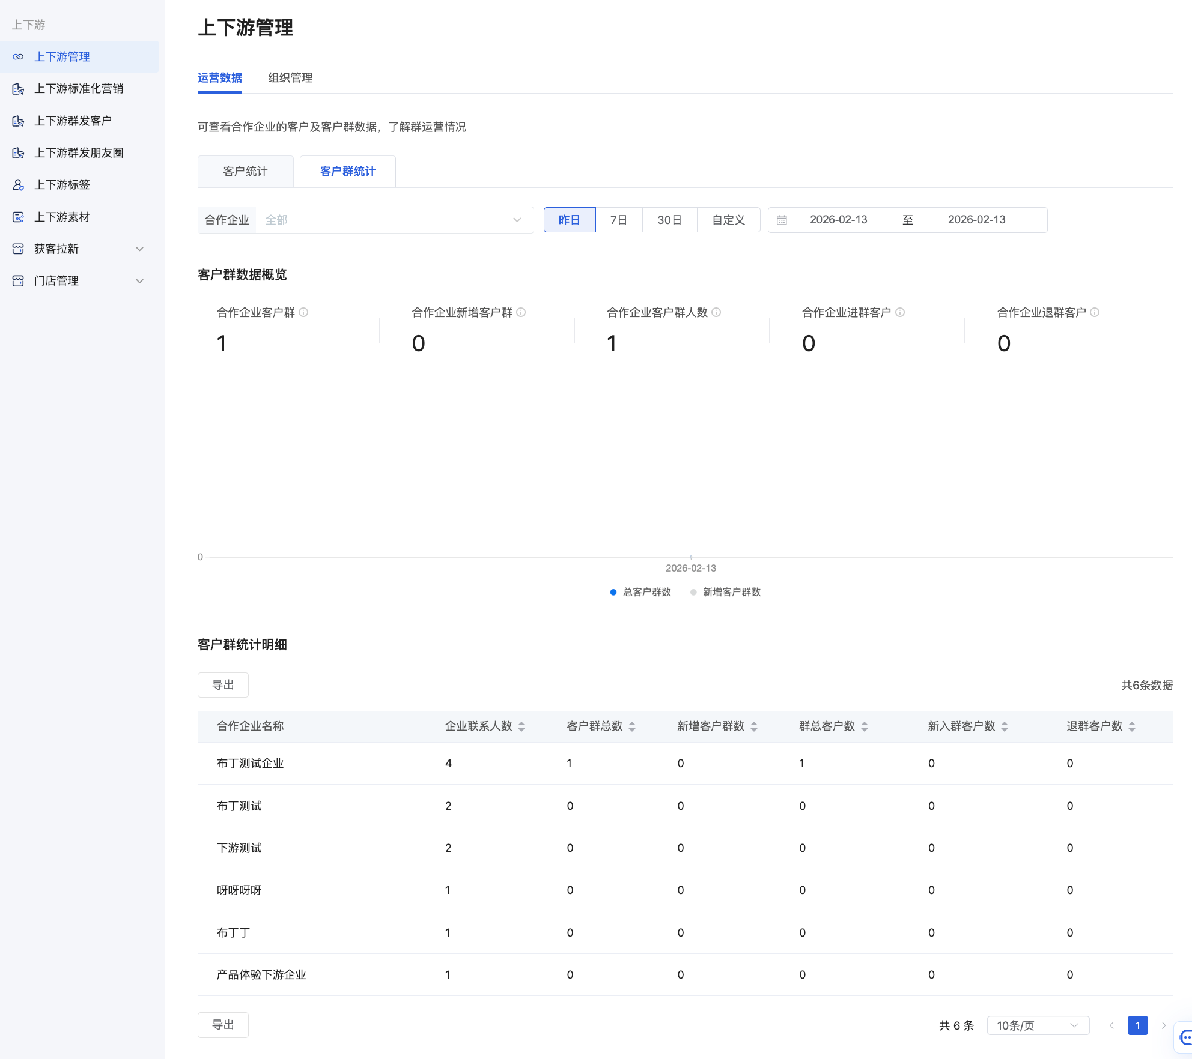Expand the 获客拉新 menu chevron
Viewport: 1192px width, 1059px height.
(x=140, y=249)
